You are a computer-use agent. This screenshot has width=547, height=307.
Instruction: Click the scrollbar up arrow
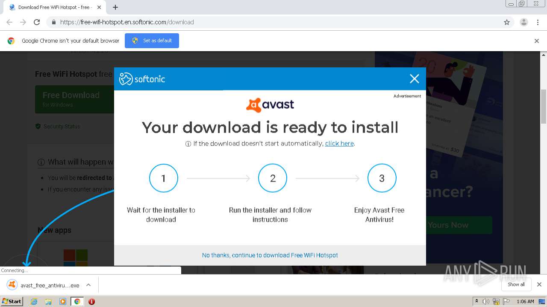click(544, 55)
